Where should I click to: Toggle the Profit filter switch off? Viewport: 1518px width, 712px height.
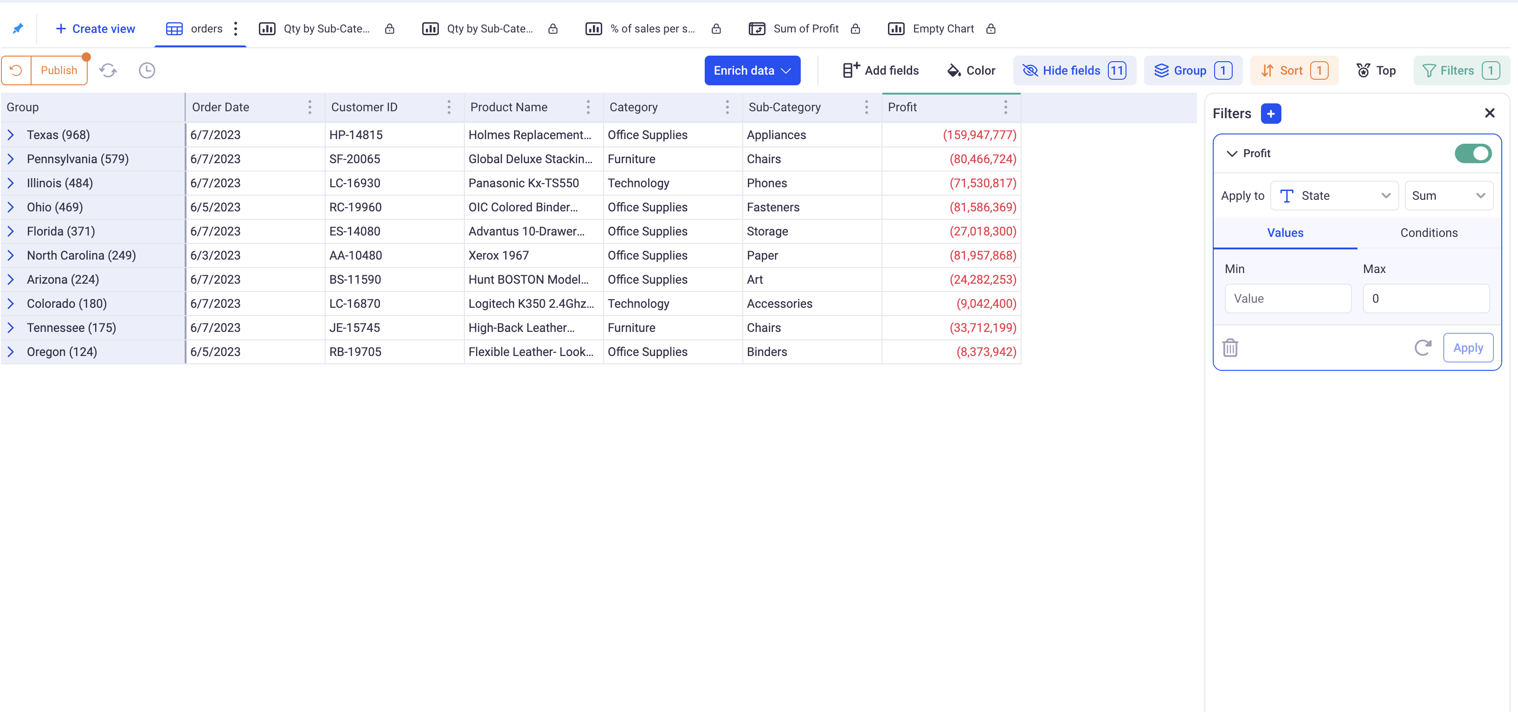coord(1472,154)
